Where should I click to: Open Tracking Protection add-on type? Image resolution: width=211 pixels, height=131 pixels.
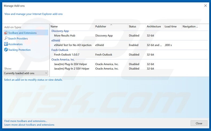(x=19, y=50)
